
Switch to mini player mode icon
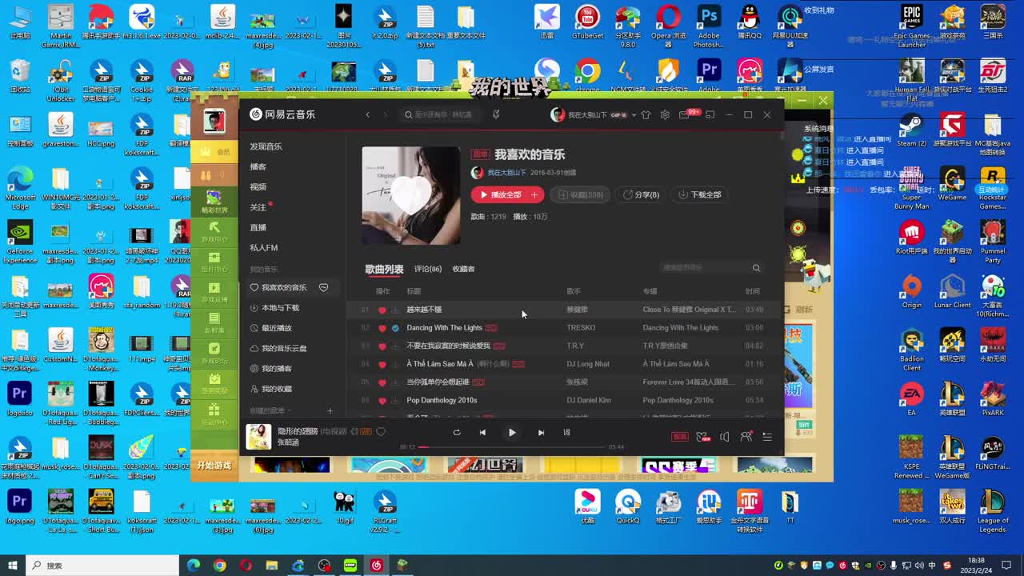[x=710, y=114]
